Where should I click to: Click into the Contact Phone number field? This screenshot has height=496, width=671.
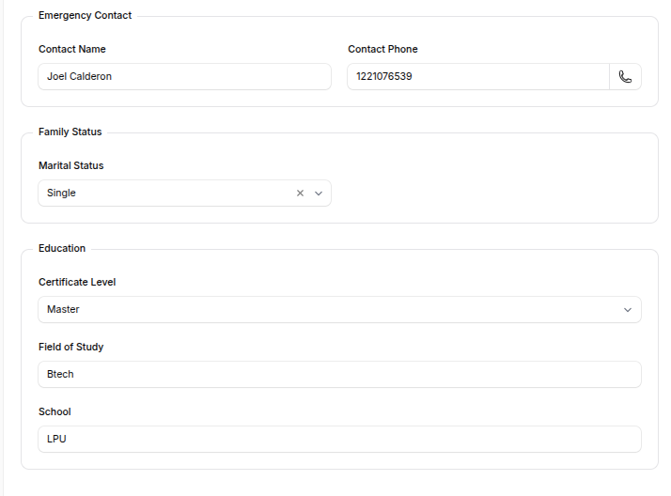click(x=477, y=77)
